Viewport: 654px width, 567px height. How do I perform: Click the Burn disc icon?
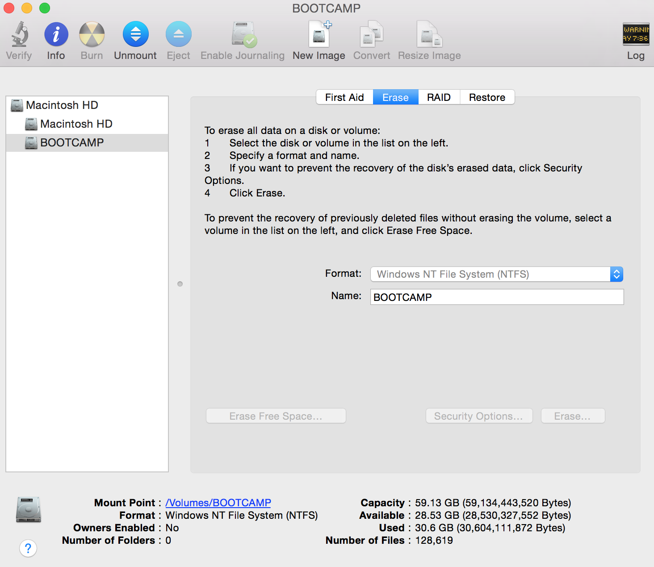pyautogui.click(x=92, y=34)
